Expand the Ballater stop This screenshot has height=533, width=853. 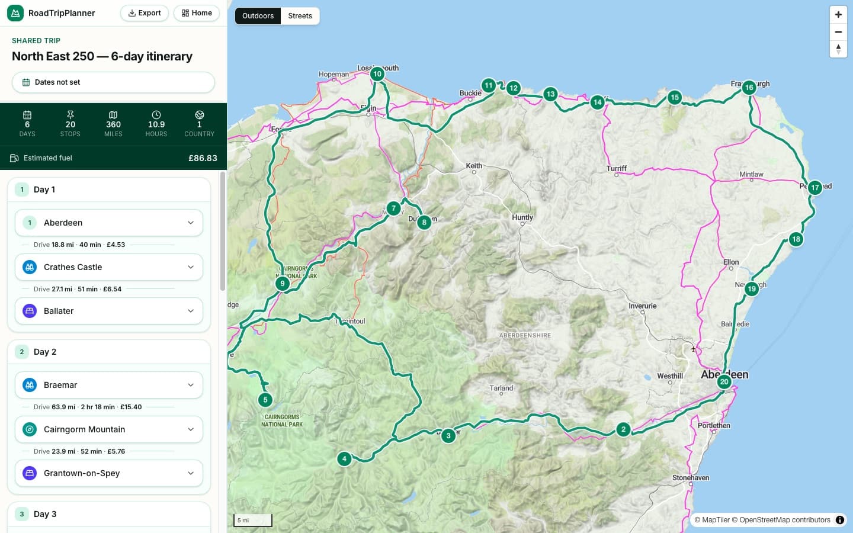109,311
